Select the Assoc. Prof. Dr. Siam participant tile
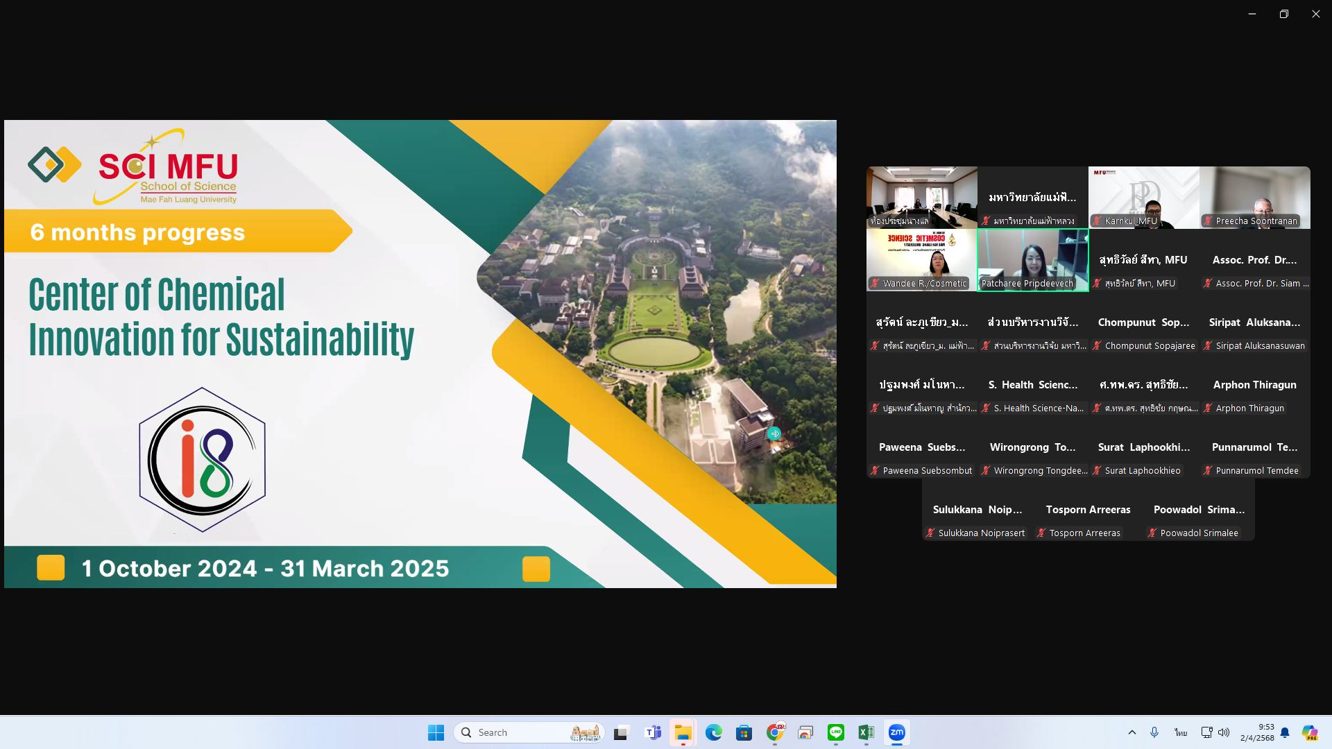 pos(1255,260)
